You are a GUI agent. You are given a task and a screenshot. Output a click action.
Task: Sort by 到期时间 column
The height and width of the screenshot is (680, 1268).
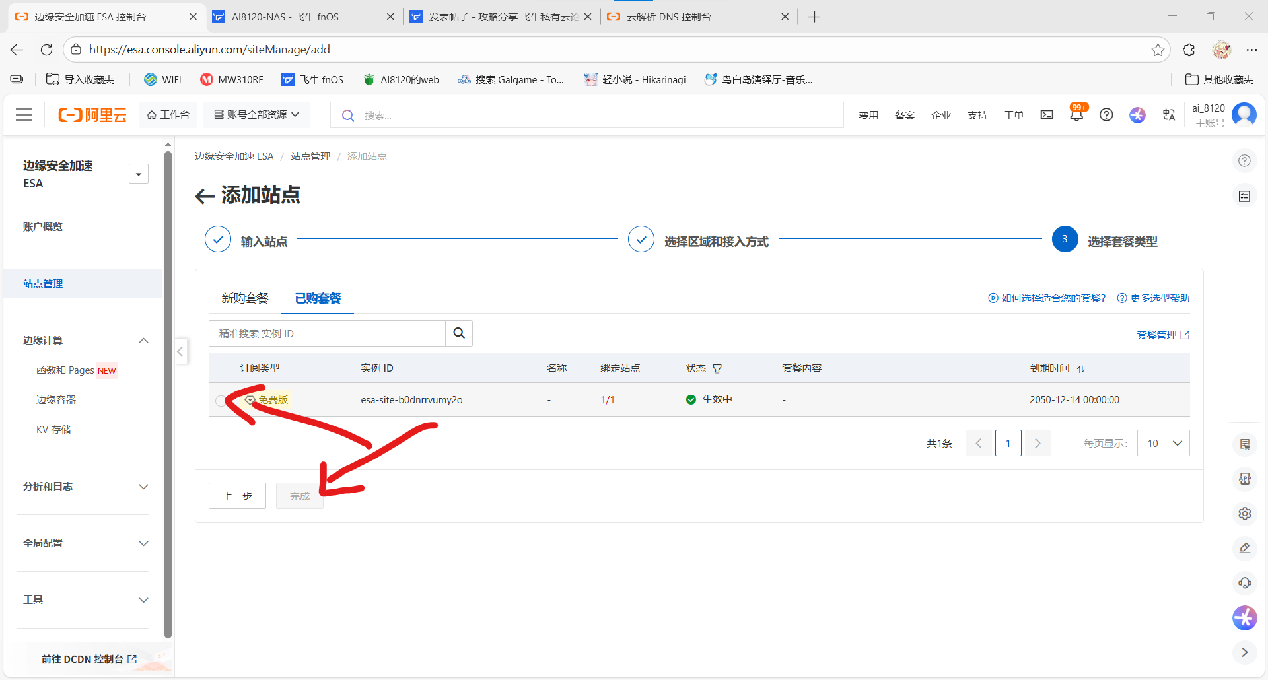[1081, 369]
